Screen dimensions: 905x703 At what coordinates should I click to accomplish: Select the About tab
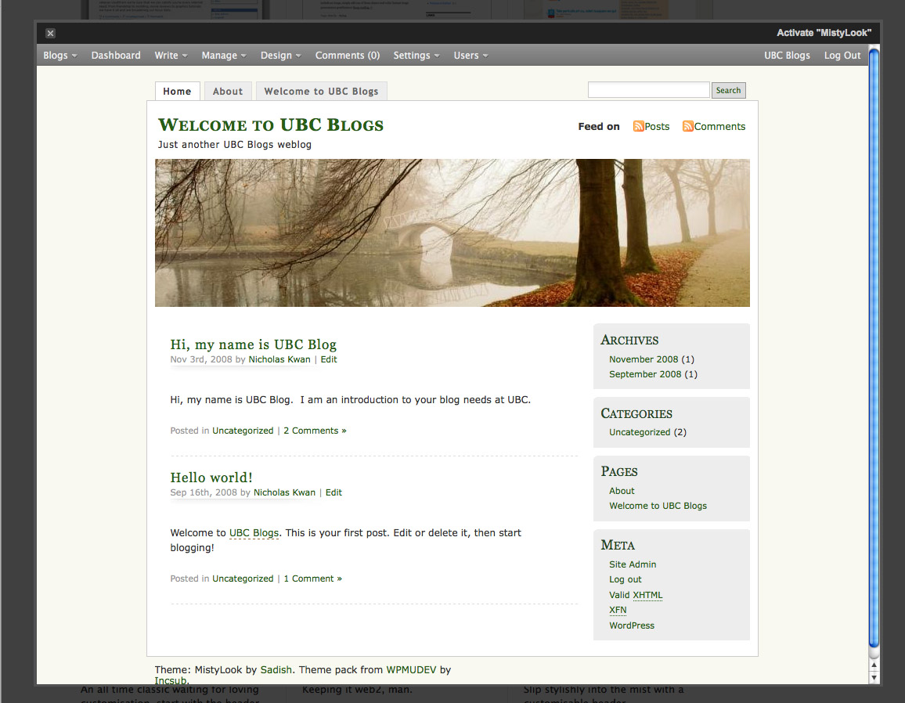(x=228, y=91)
